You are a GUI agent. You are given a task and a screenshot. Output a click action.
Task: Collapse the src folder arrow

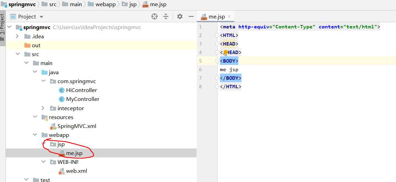(18, 54)
